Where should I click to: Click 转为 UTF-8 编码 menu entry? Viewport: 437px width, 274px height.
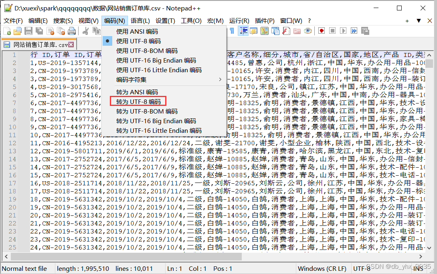[164, 102]
